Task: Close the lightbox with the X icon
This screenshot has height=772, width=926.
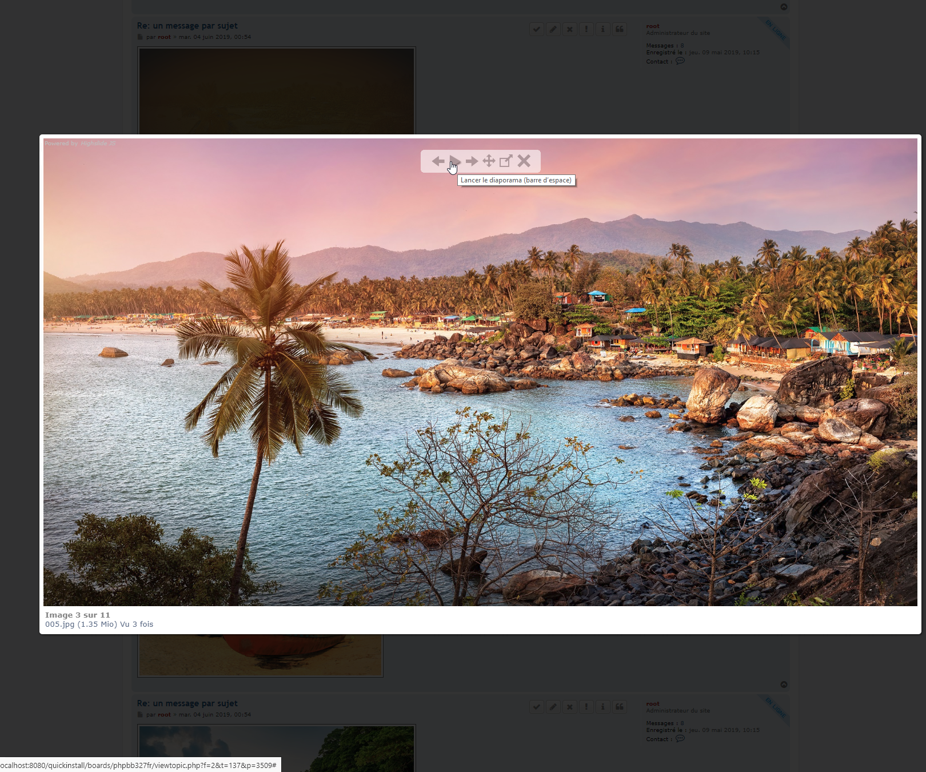Action: 524,161
